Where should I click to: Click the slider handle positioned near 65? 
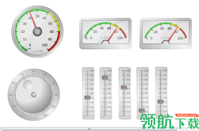coord(124,87)
